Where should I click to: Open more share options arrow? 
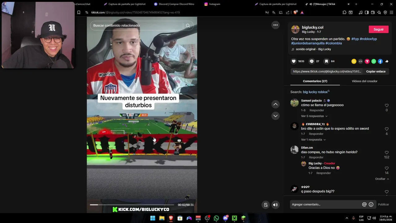pos(387,61)
